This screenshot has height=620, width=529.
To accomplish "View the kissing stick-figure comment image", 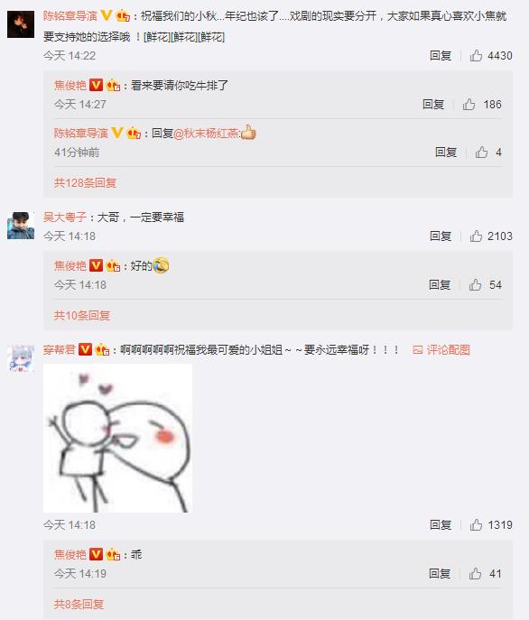I will [x=117, y=438].
